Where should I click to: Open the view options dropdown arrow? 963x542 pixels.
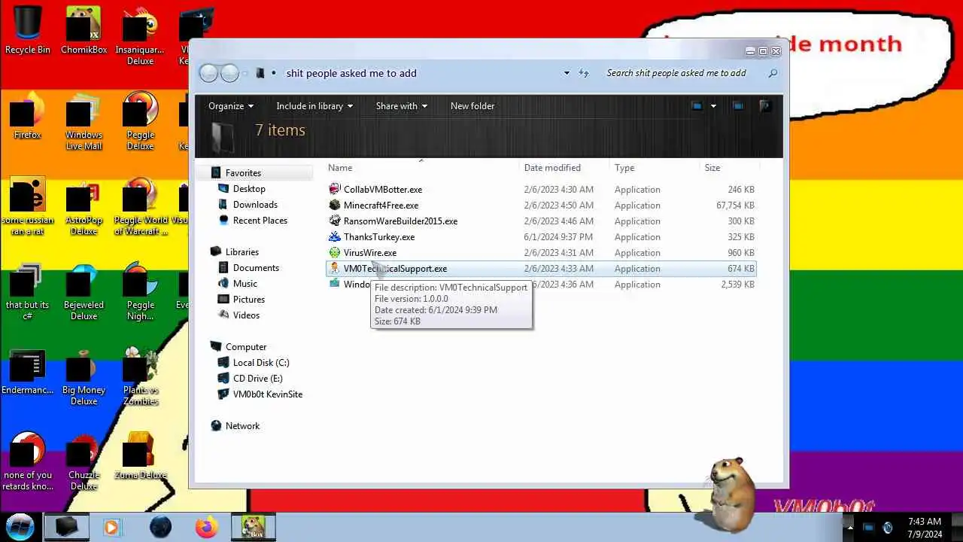713,106
